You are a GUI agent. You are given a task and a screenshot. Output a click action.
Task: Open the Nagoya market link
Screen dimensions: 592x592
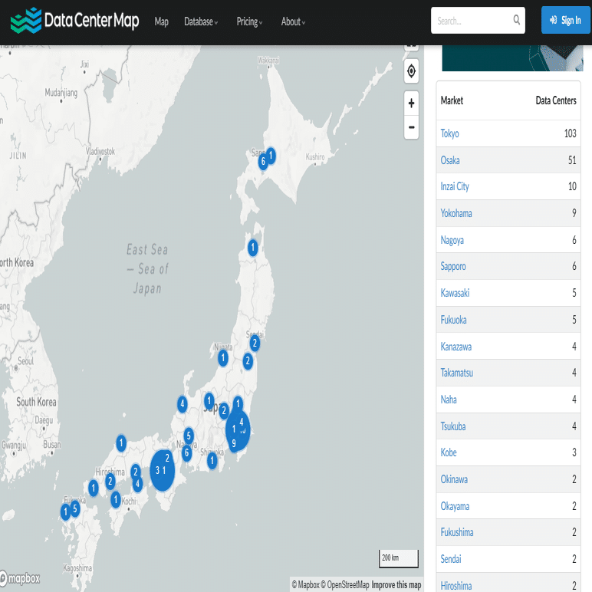click(x=452, y=240)
